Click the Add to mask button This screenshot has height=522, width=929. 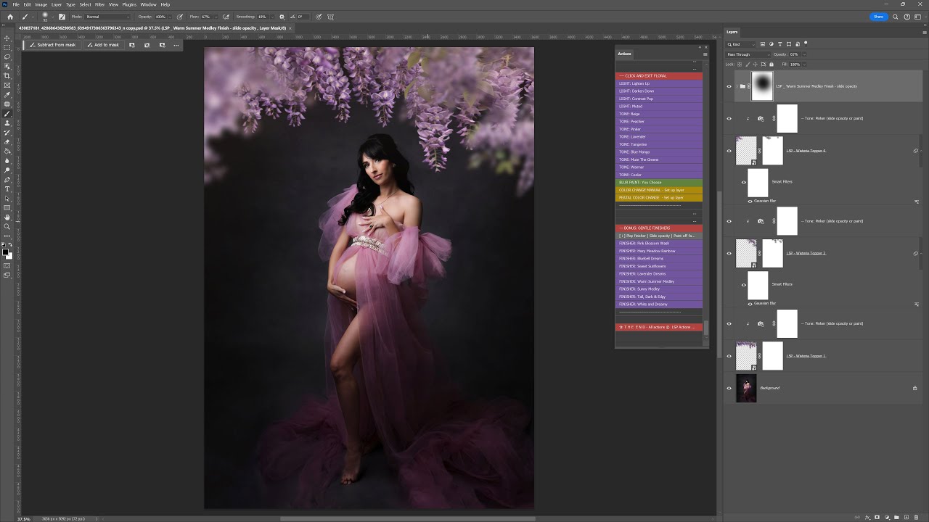(x=103, y=45)
